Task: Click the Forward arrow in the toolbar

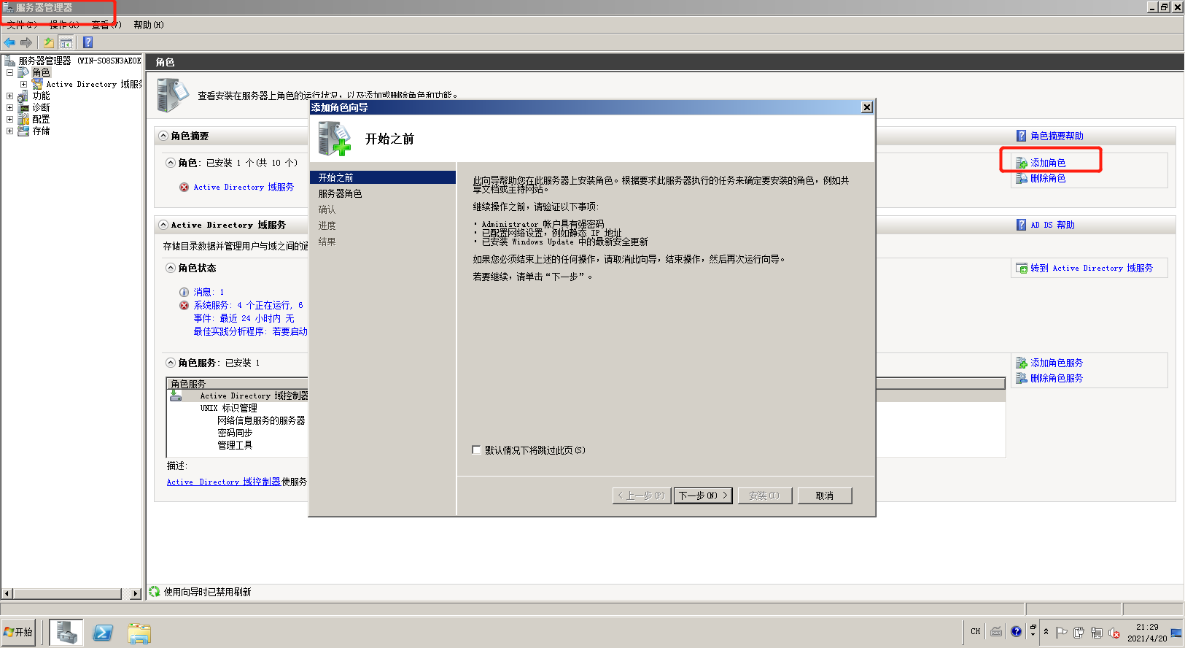Action: pos(26,42)
